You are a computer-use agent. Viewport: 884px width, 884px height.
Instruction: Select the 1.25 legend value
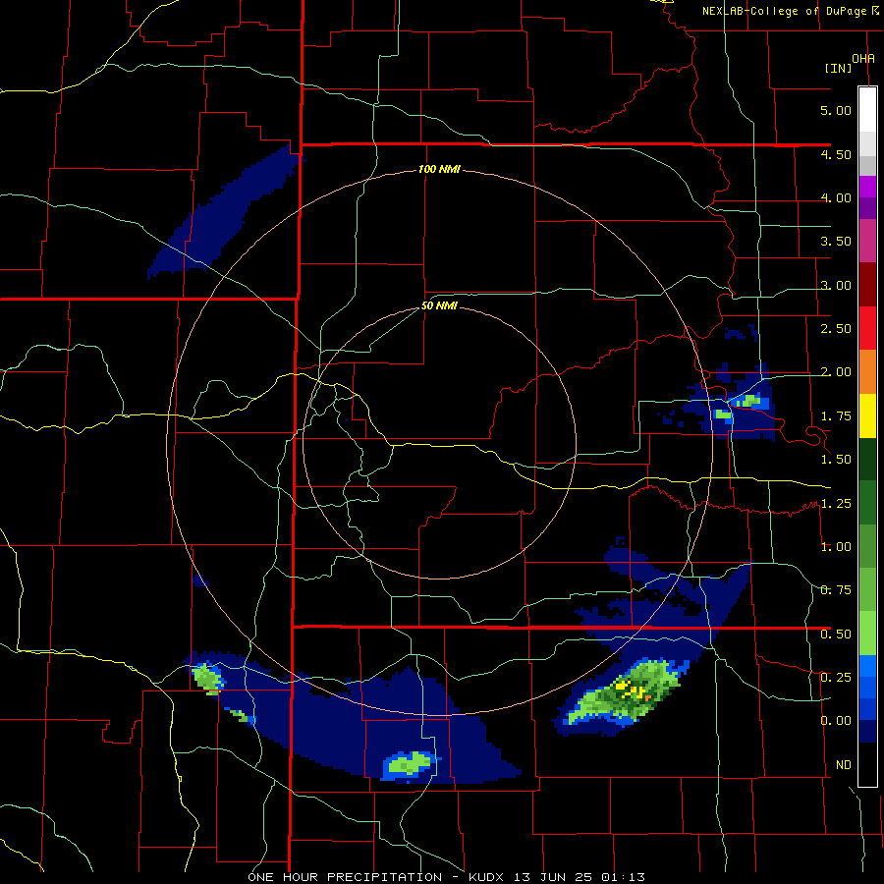(836, 504)
